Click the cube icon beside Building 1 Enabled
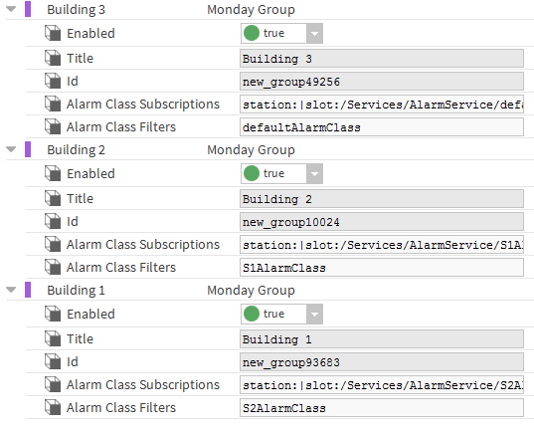 [x=53, y=314]
